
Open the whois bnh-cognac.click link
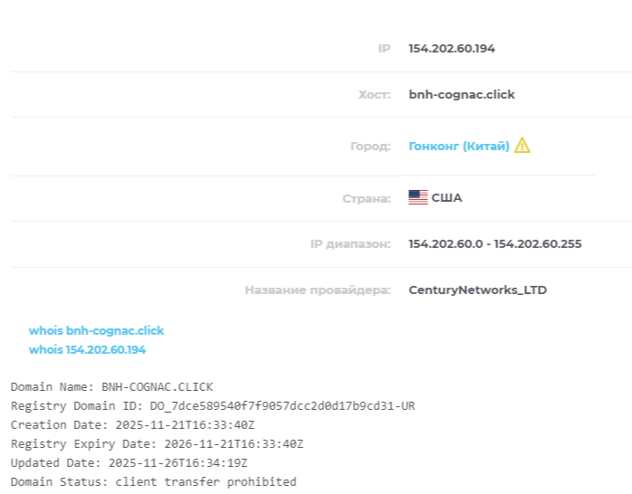(x=96, y=331)
